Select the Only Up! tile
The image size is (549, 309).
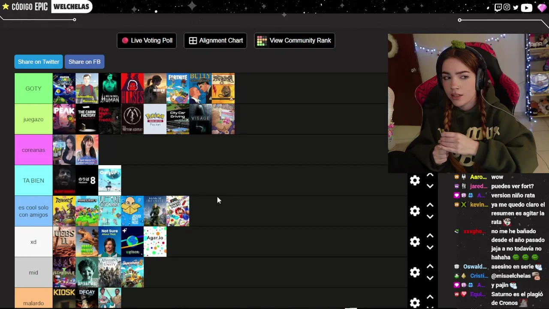click(109, 181)
